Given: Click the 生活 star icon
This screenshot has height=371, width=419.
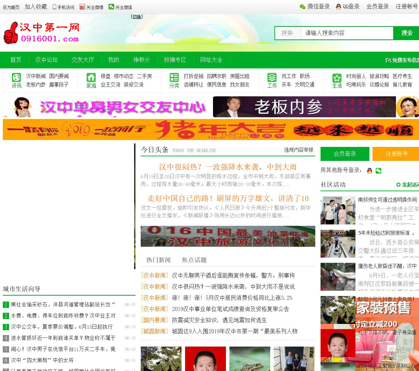Looking at the screenshot, I should (337, 78).
